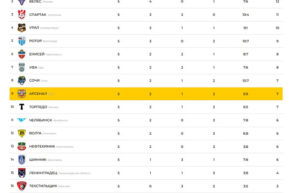
Task: Open the УРАЛ team link
Action: (34, 28)
